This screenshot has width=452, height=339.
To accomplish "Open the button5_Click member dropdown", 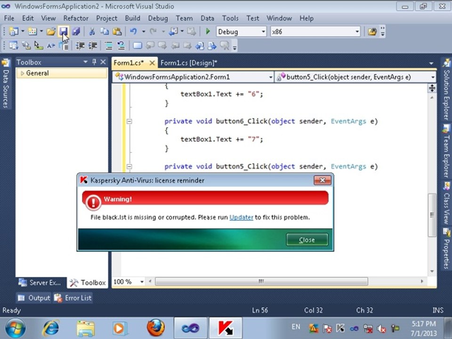I will tap(433, 77).
